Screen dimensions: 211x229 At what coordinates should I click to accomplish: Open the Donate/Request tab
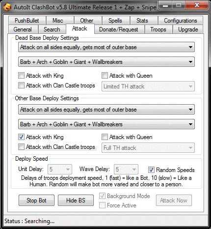click(119, 29)
